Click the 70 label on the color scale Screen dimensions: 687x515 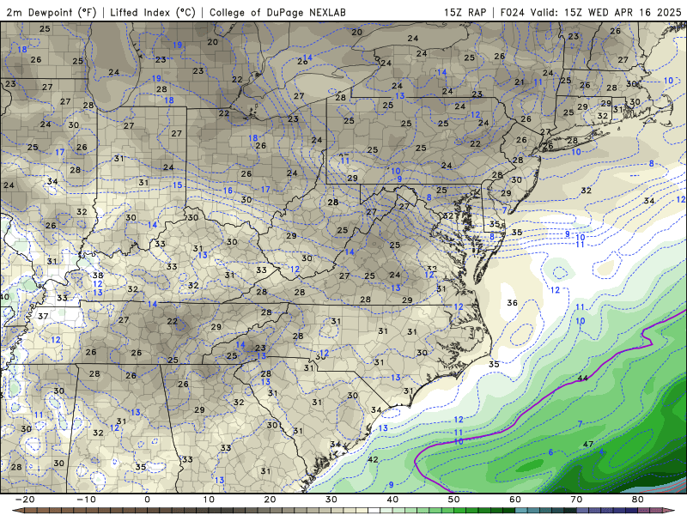[576, 500]
